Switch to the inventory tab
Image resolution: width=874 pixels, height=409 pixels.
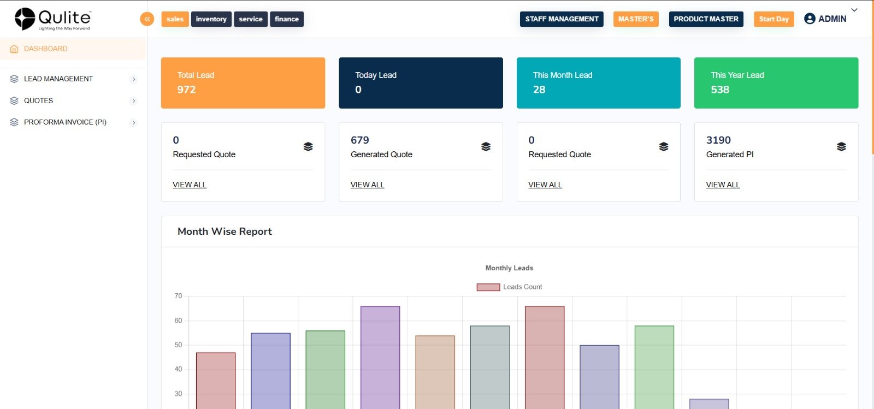coord(211,19)
